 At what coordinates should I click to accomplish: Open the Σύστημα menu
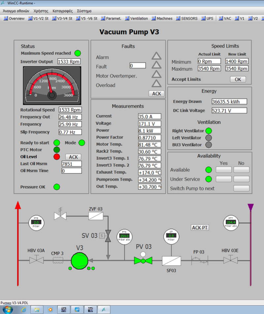[x=84, y=11]
